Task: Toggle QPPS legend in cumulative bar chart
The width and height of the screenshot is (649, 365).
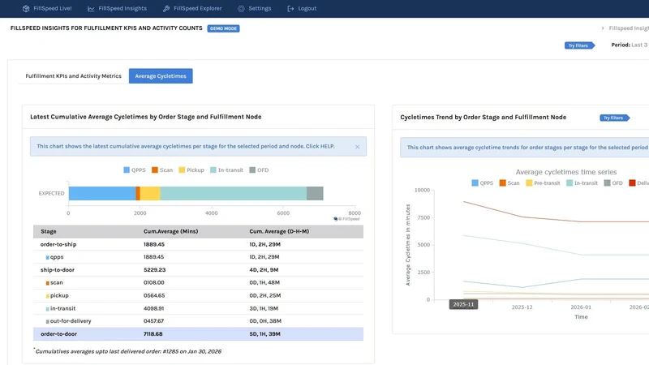Action: click(x=135, y=170)
